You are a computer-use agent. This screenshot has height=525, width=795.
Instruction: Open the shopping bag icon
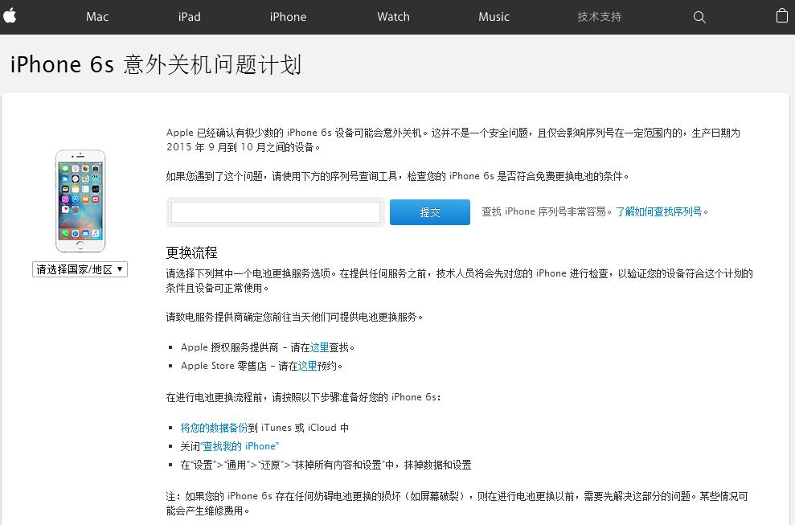tap(782, 16)
